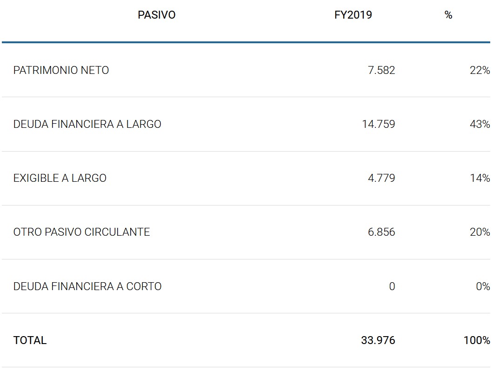This screenshot has width=493, height=371.
Task: Select the 14% percentage cell
Action: pyautogui.click(x=480, y=178)
